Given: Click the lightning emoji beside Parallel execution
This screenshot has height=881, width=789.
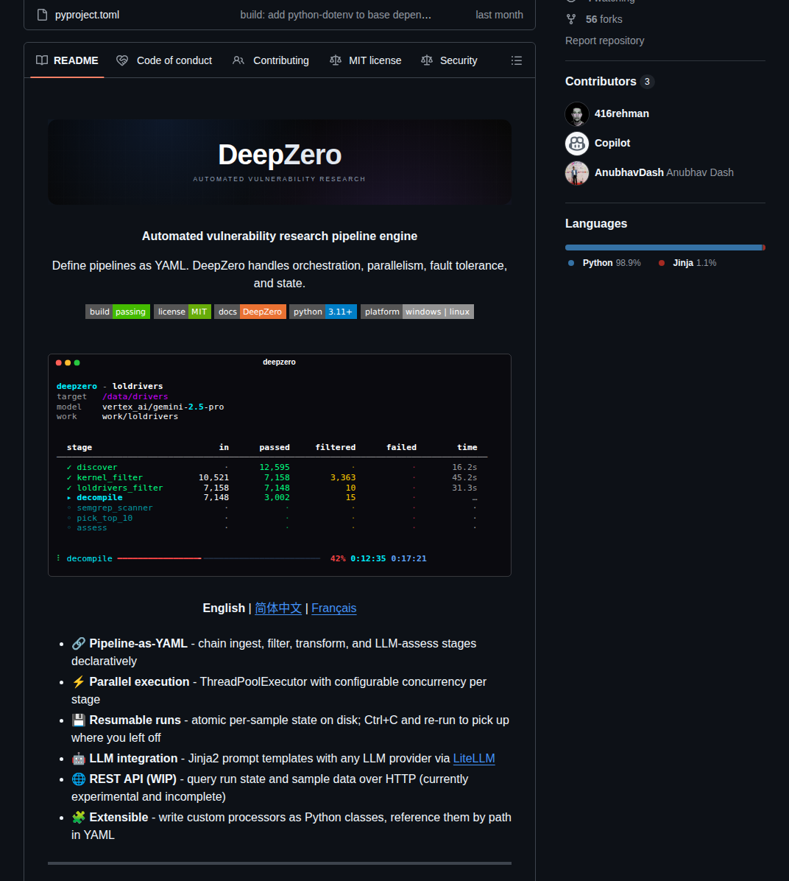Looking at the screenshot, I should pos(79,682).
